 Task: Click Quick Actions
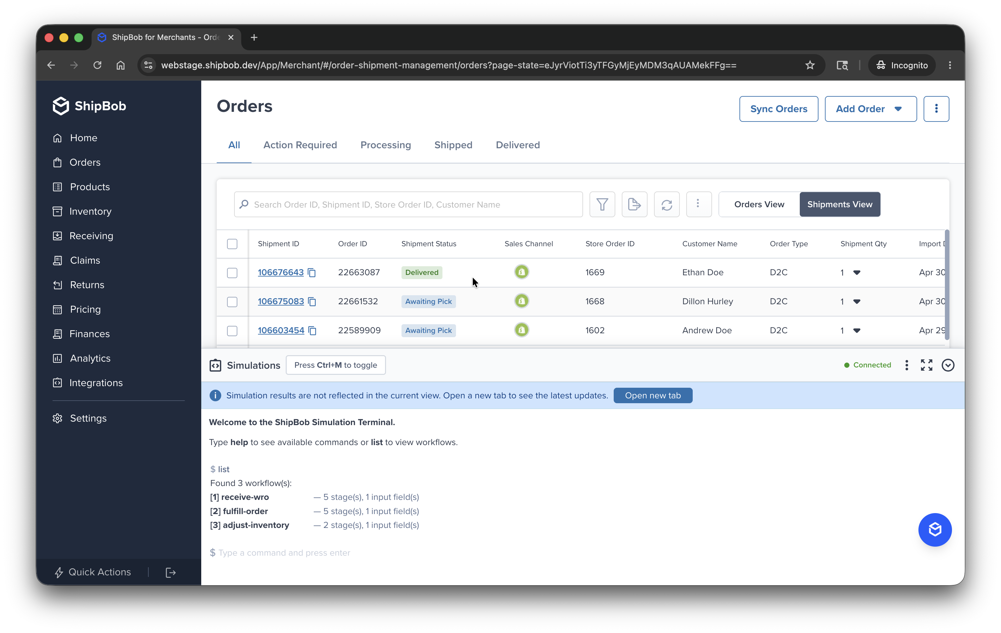[x=93, y=572]
